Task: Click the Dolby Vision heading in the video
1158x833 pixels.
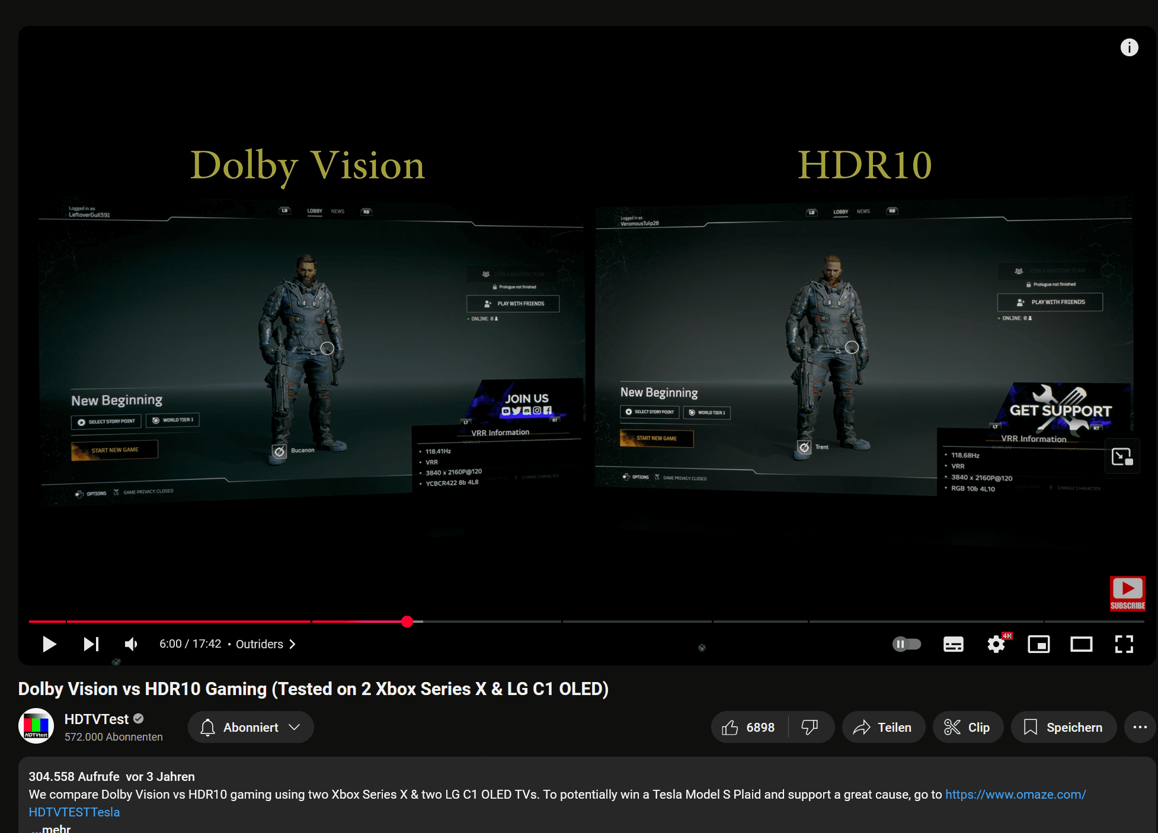Action: 307,166
